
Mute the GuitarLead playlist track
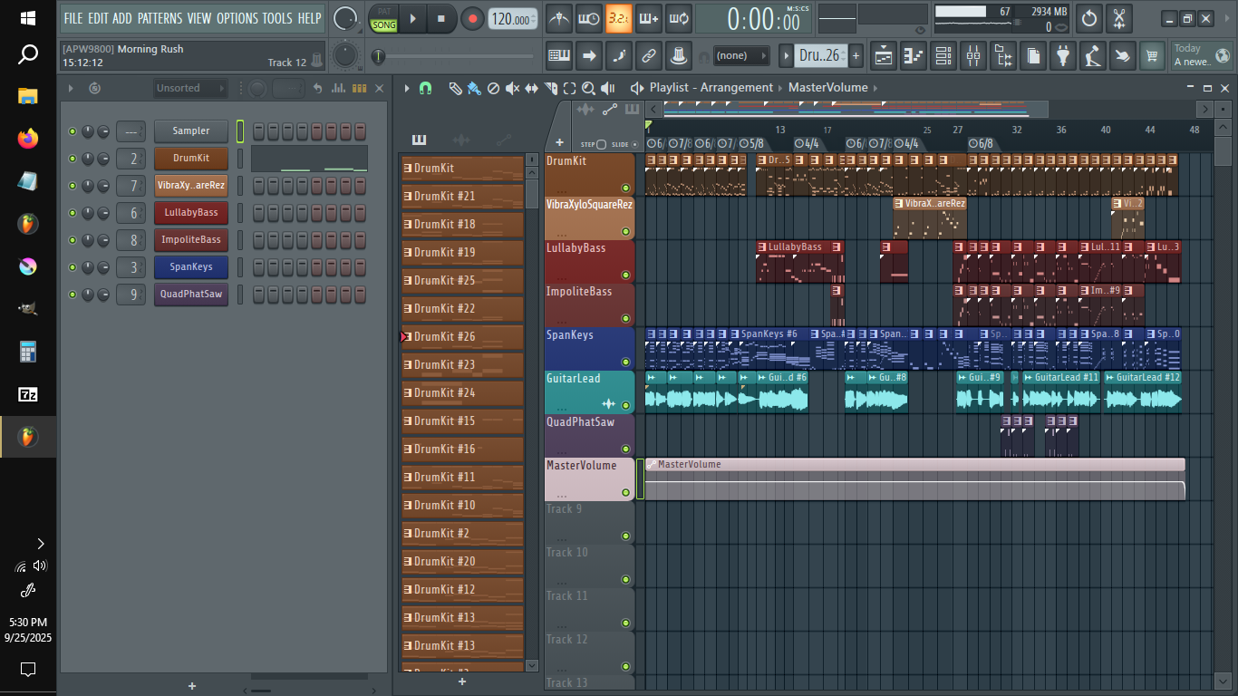point(625,405)
